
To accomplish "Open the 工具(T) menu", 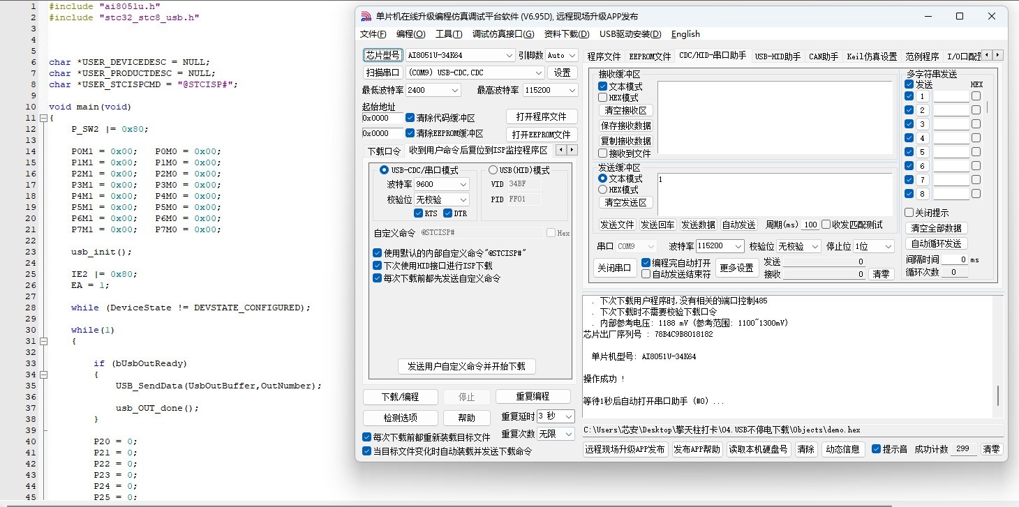I will (449, 34).
